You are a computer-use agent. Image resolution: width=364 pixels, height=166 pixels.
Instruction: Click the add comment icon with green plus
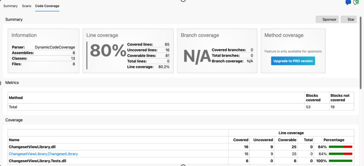click(356, 2)
